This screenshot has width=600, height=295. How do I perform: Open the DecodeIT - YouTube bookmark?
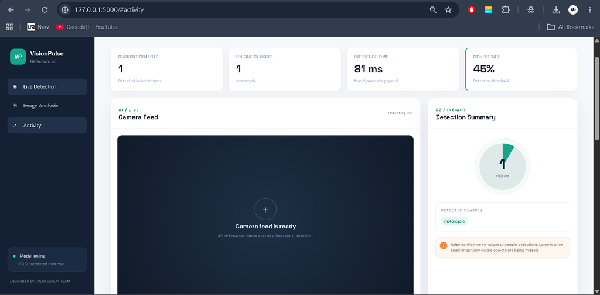(x=87, y=27)
